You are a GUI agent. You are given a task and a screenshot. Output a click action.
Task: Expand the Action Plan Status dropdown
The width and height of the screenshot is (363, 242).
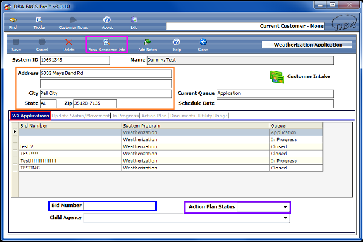pos(285,207)
